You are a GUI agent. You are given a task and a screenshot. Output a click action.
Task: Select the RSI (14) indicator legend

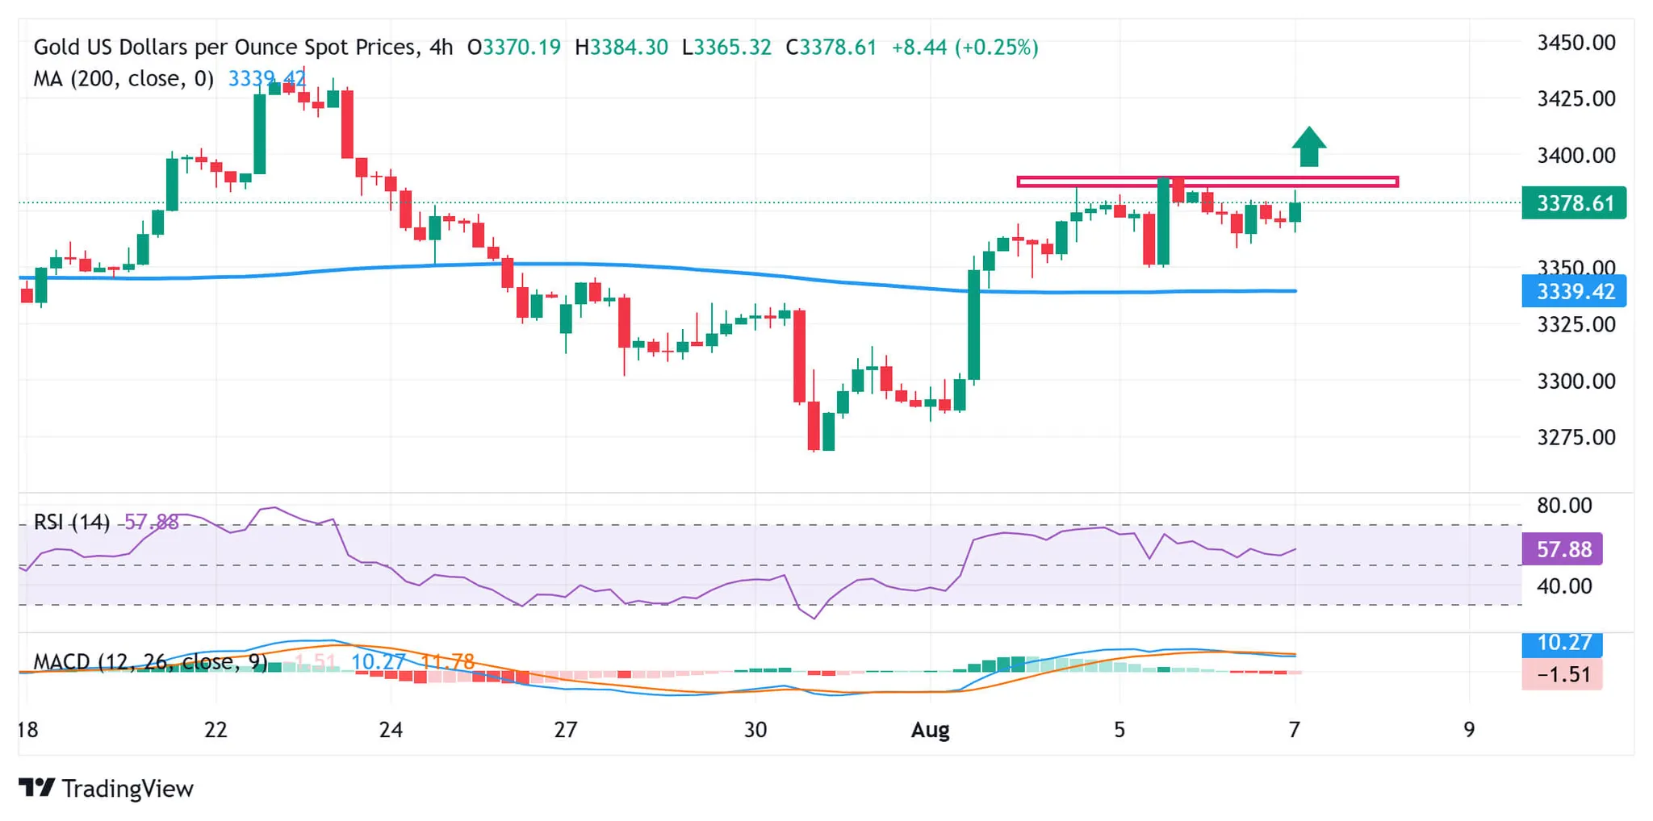[71, 522]
